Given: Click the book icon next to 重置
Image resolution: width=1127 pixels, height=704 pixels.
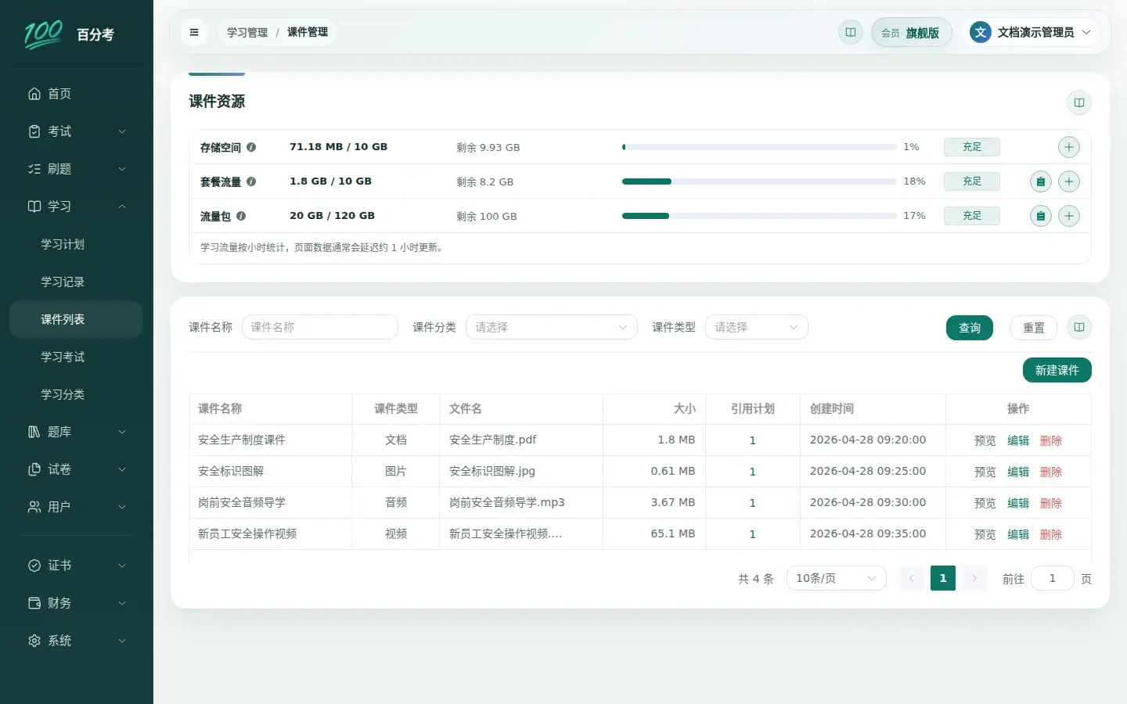Looking at the screenshot, I should click(1079, 327).
